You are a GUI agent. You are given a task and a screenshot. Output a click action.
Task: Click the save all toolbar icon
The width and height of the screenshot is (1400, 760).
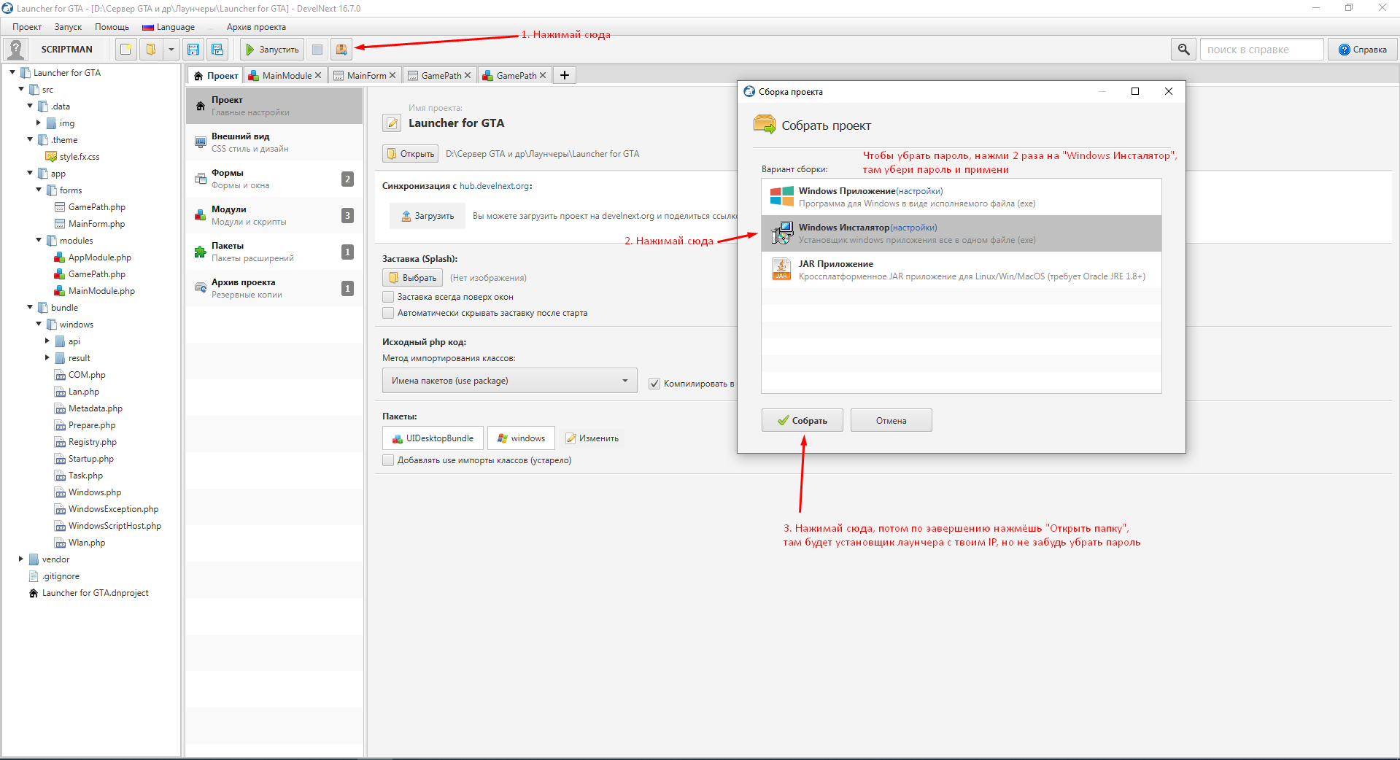(217, 50)
